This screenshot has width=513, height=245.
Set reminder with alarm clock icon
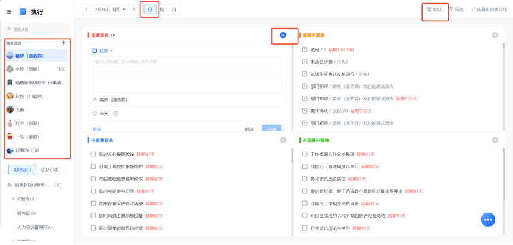115,114
